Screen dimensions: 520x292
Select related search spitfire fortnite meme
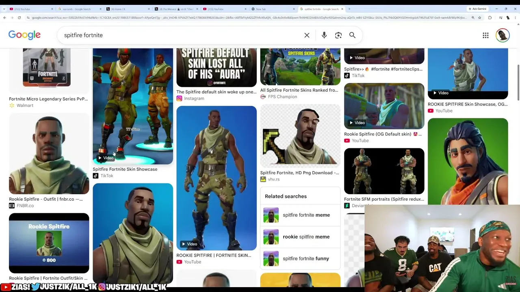(x=300, y=215)
